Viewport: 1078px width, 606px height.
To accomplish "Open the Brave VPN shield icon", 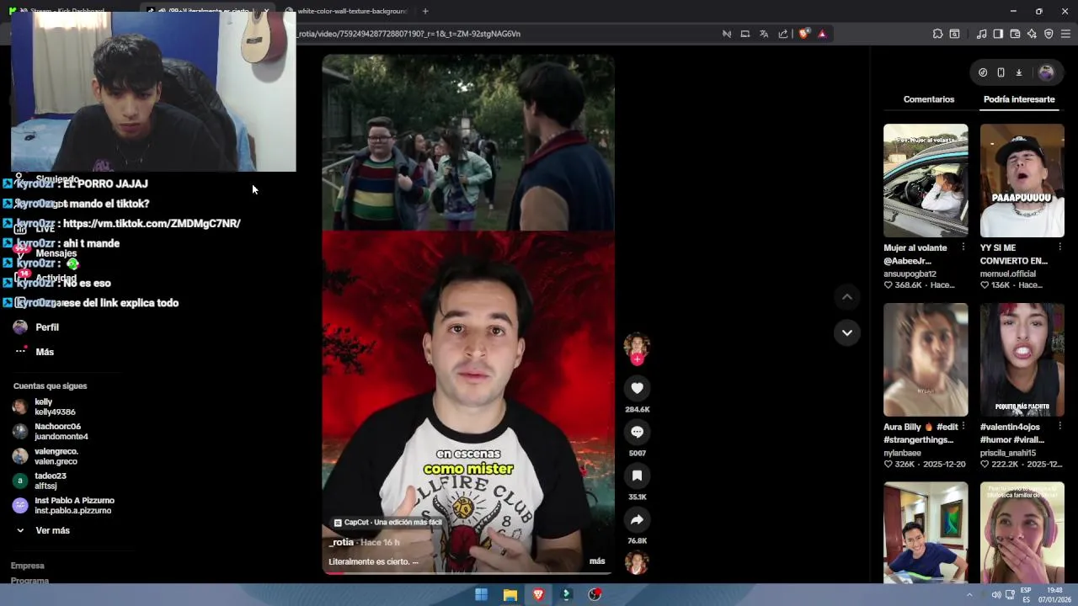I will point(1049,34).
